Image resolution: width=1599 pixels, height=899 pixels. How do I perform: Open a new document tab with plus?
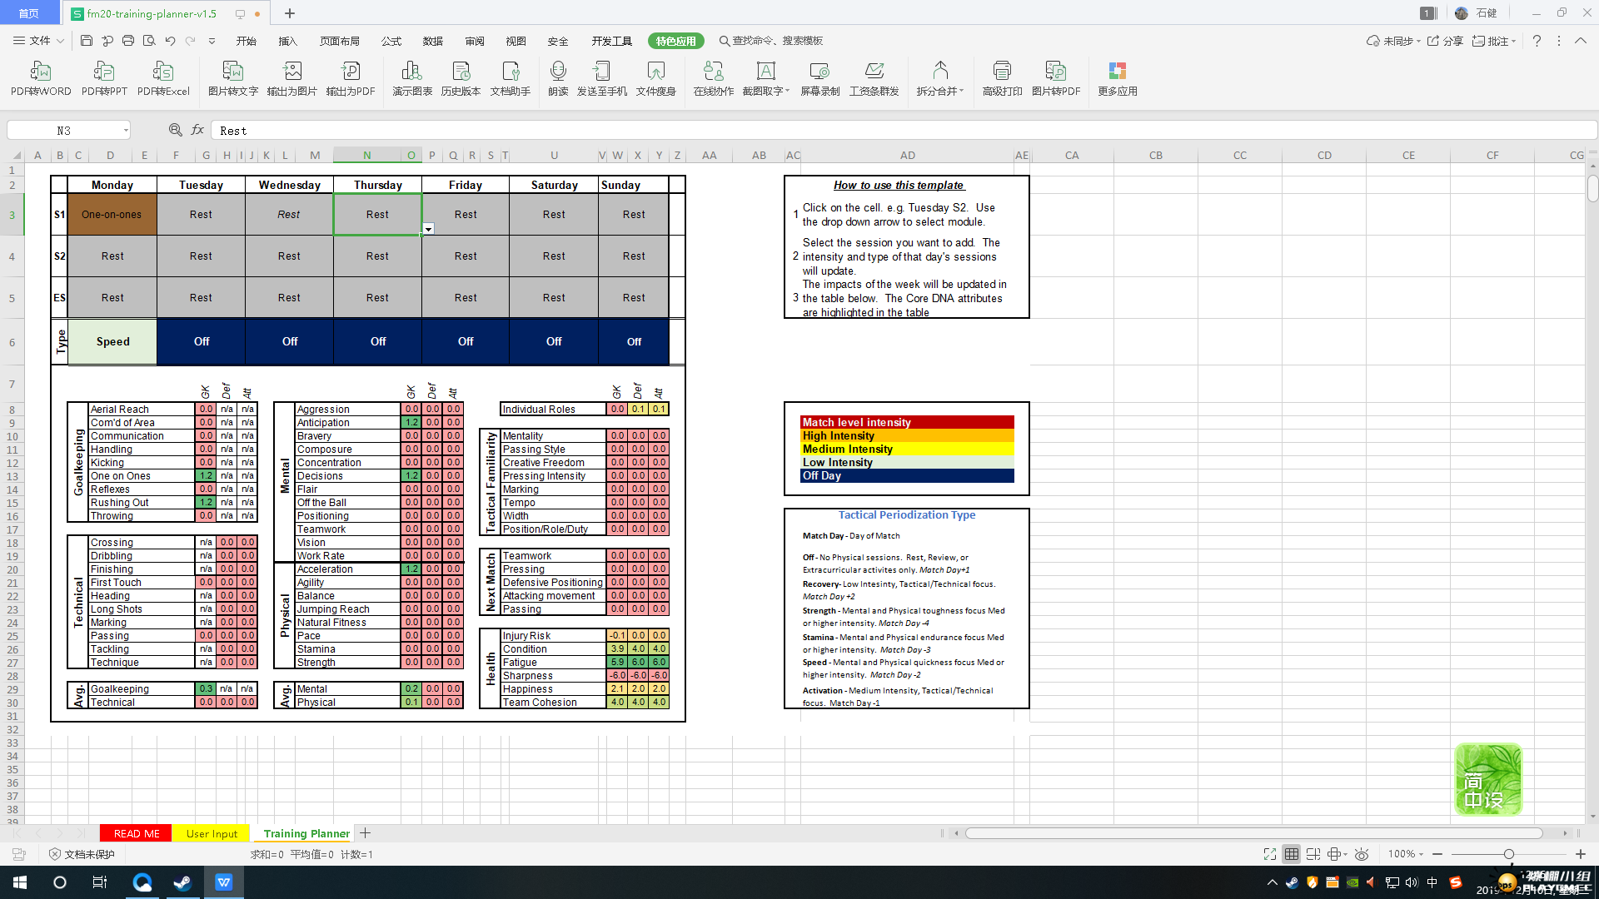[290, 13]
